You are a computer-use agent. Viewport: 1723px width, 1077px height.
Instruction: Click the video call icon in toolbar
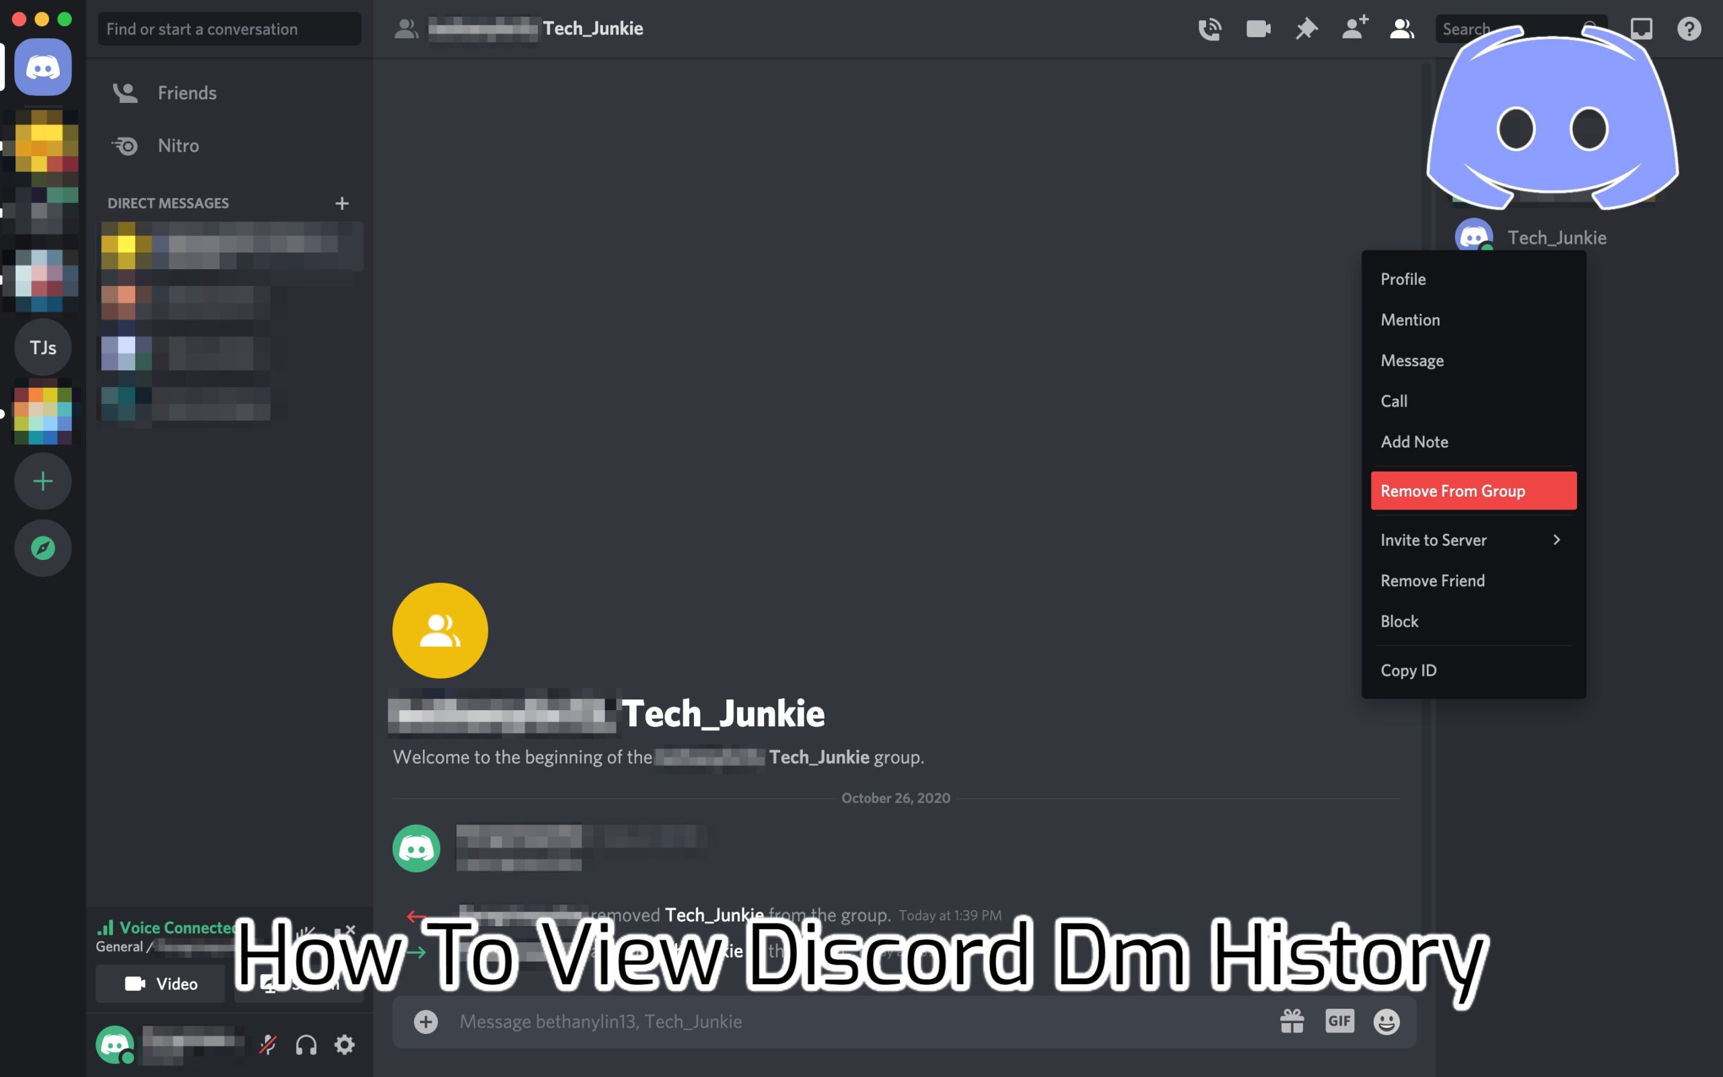click(x=1258, y=28)
